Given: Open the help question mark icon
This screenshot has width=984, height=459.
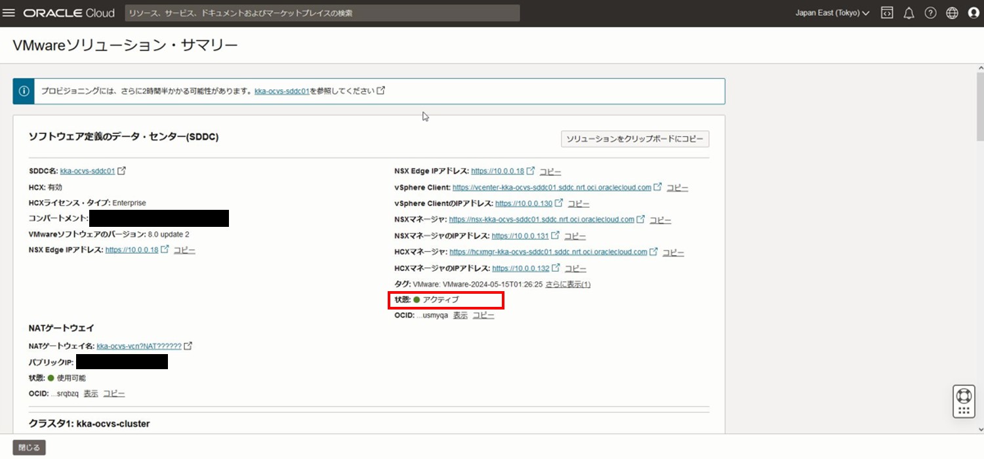Looking at the screenshot, I should point(930,13).
